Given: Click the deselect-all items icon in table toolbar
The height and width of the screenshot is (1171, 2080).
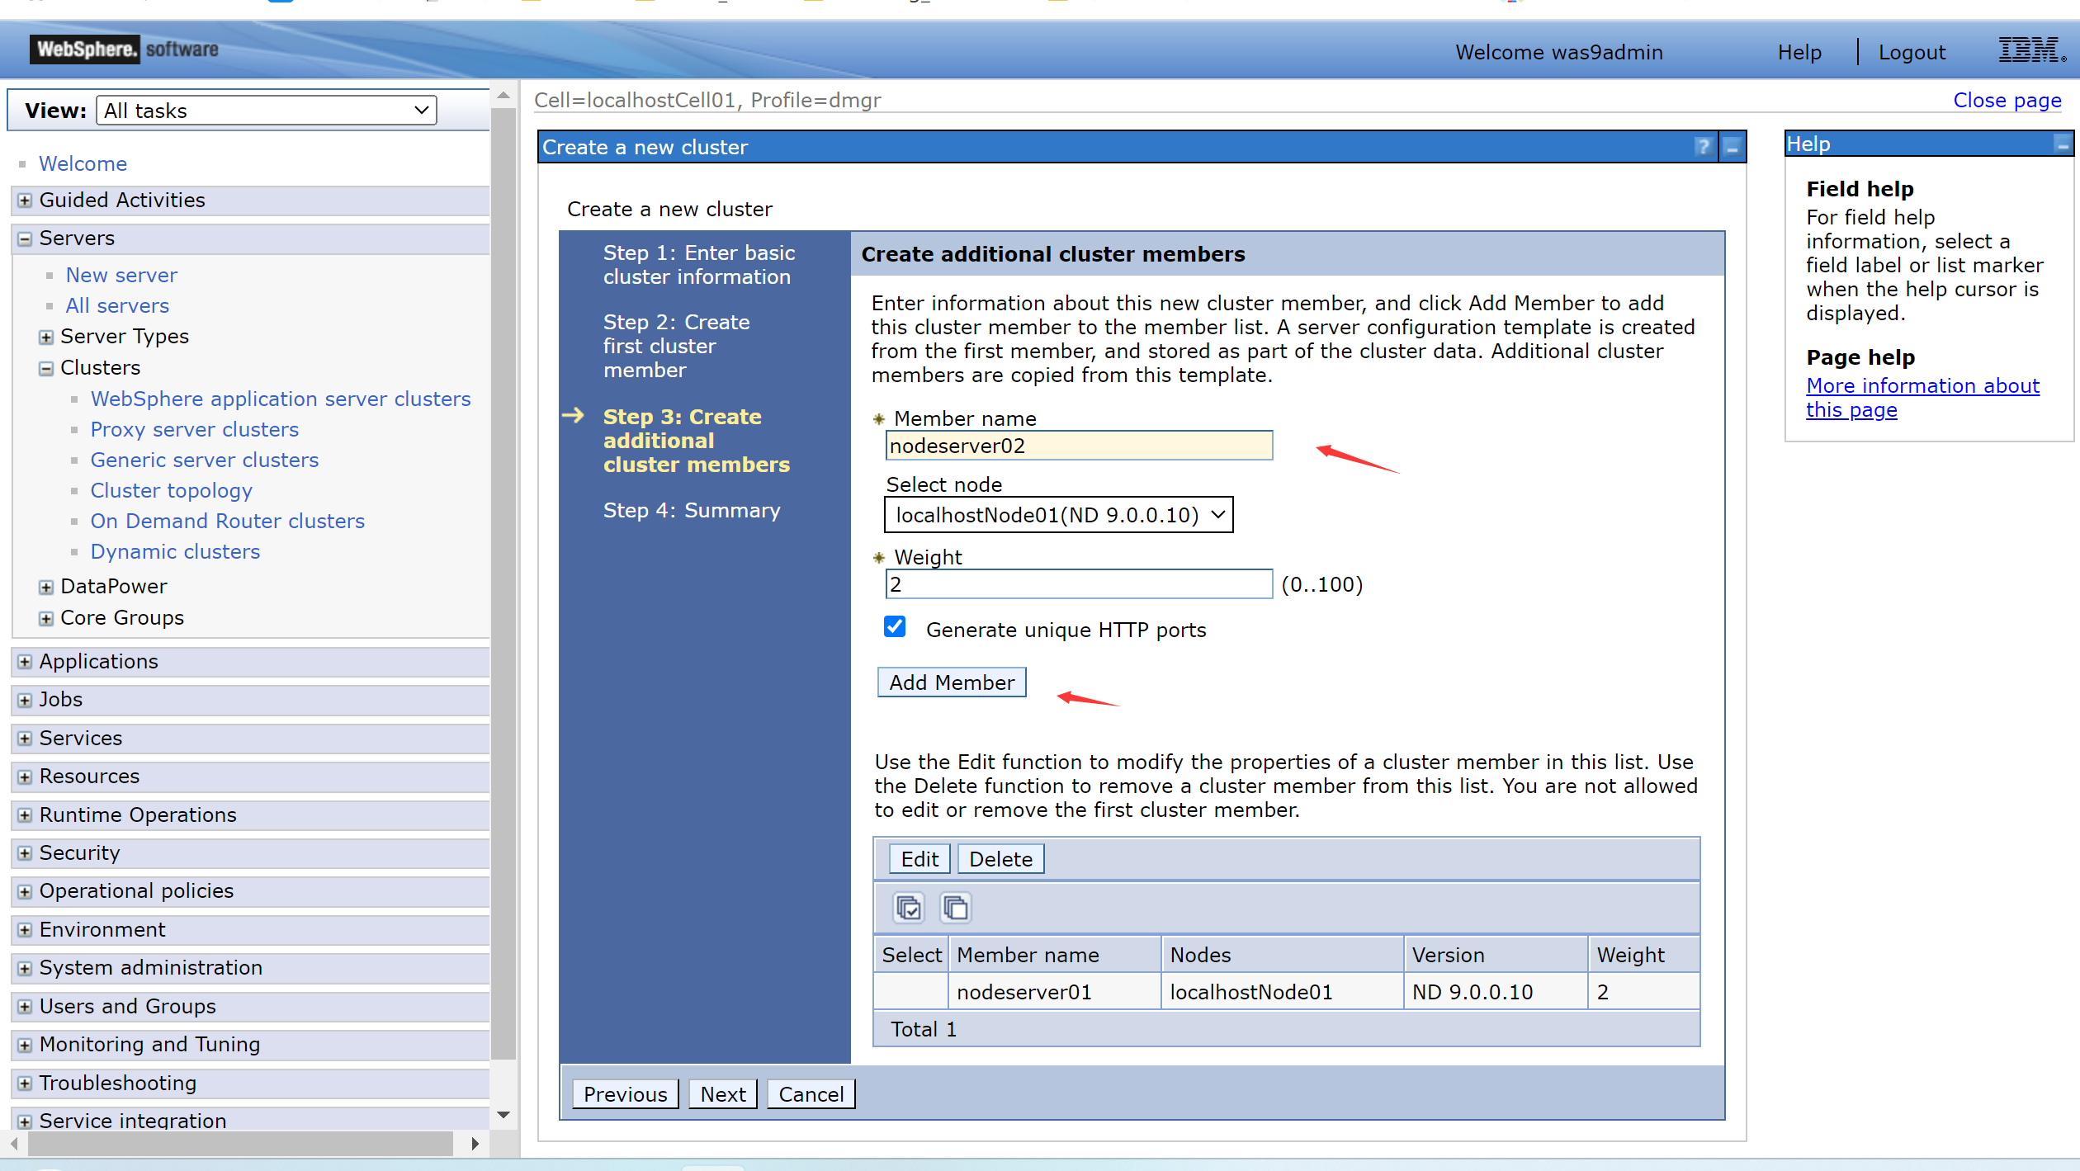Looking at the screenshot, I should coord(956,908).
